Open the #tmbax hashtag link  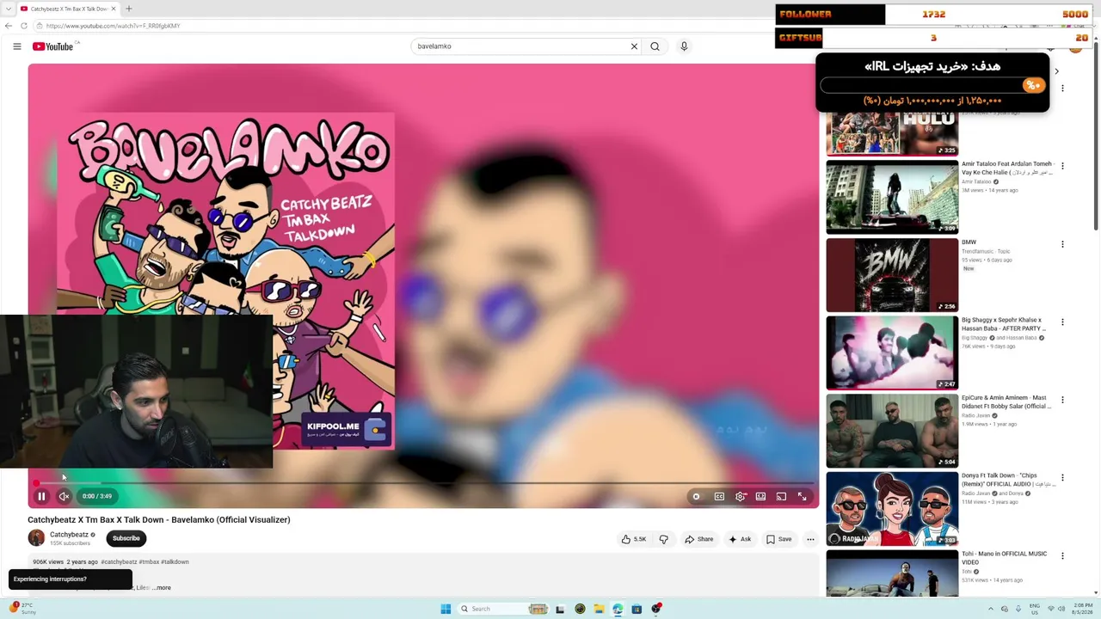click(x=149, y=562)
